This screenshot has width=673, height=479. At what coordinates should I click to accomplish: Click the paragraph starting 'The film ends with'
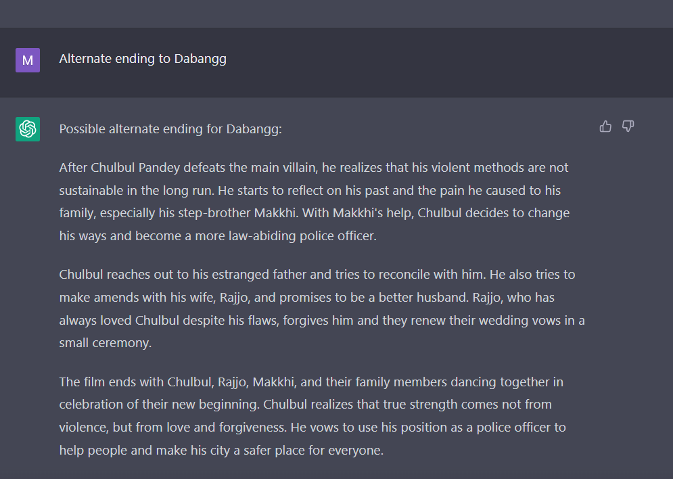tap(312, 416)
